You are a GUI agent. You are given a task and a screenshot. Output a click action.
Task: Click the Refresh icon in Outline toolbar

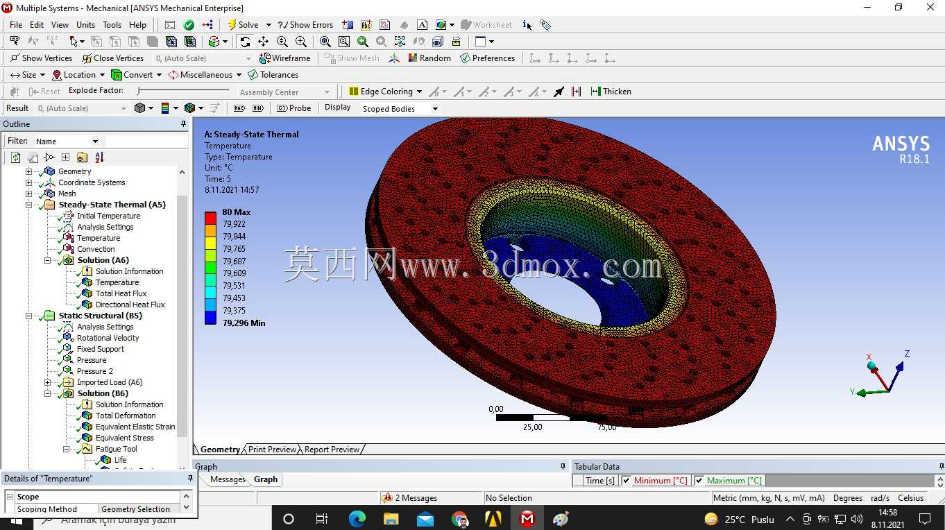pyautogui.click(x=16, y=157)
